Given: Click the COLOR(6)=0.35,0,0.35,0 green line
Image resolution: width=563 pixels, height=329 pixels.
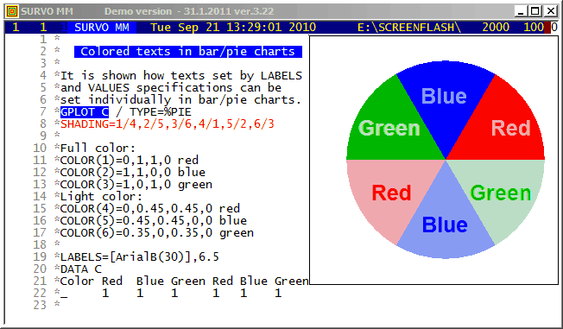Looking at the screenshot, I should click(x=157, y=233).
